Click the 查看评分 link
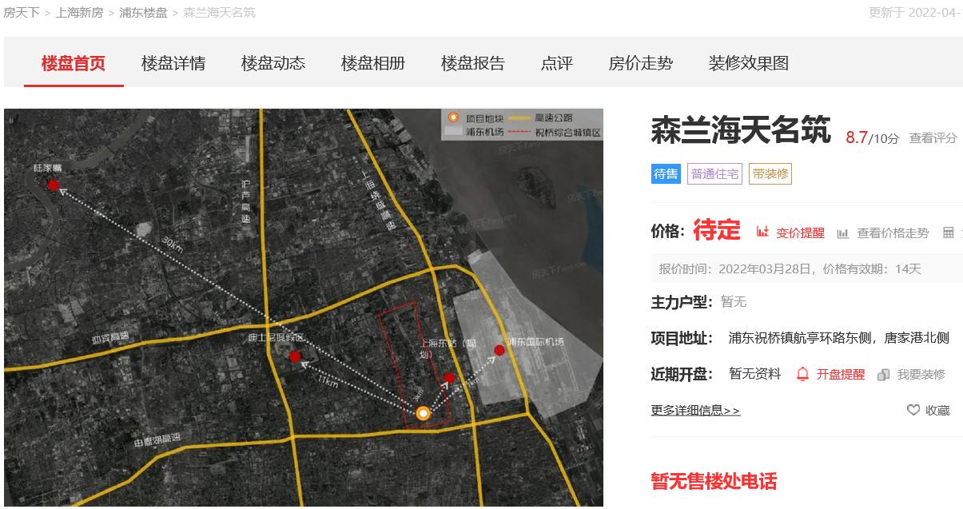Screen dimensions: 963x509 tap(933, 138)
